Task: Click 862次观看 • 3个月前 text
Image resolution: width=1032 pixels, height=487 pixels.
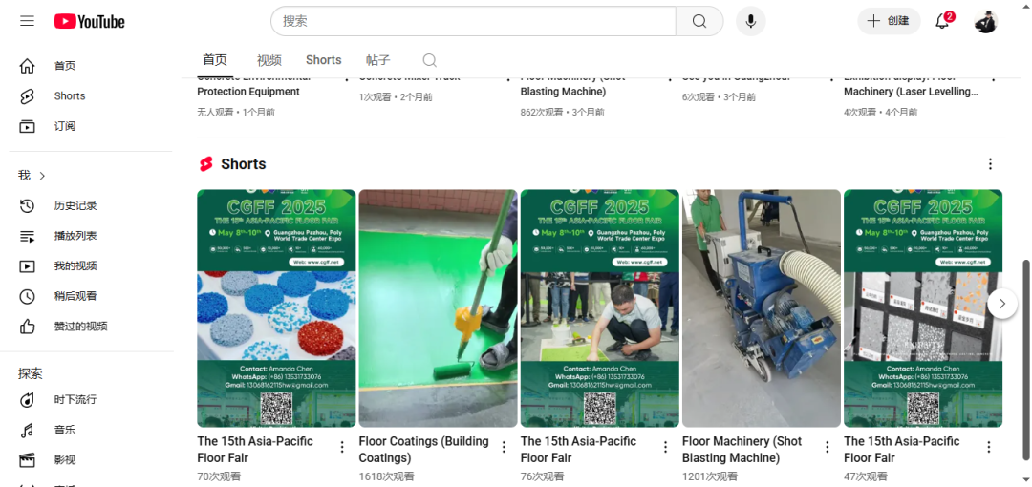Action: 563,113
